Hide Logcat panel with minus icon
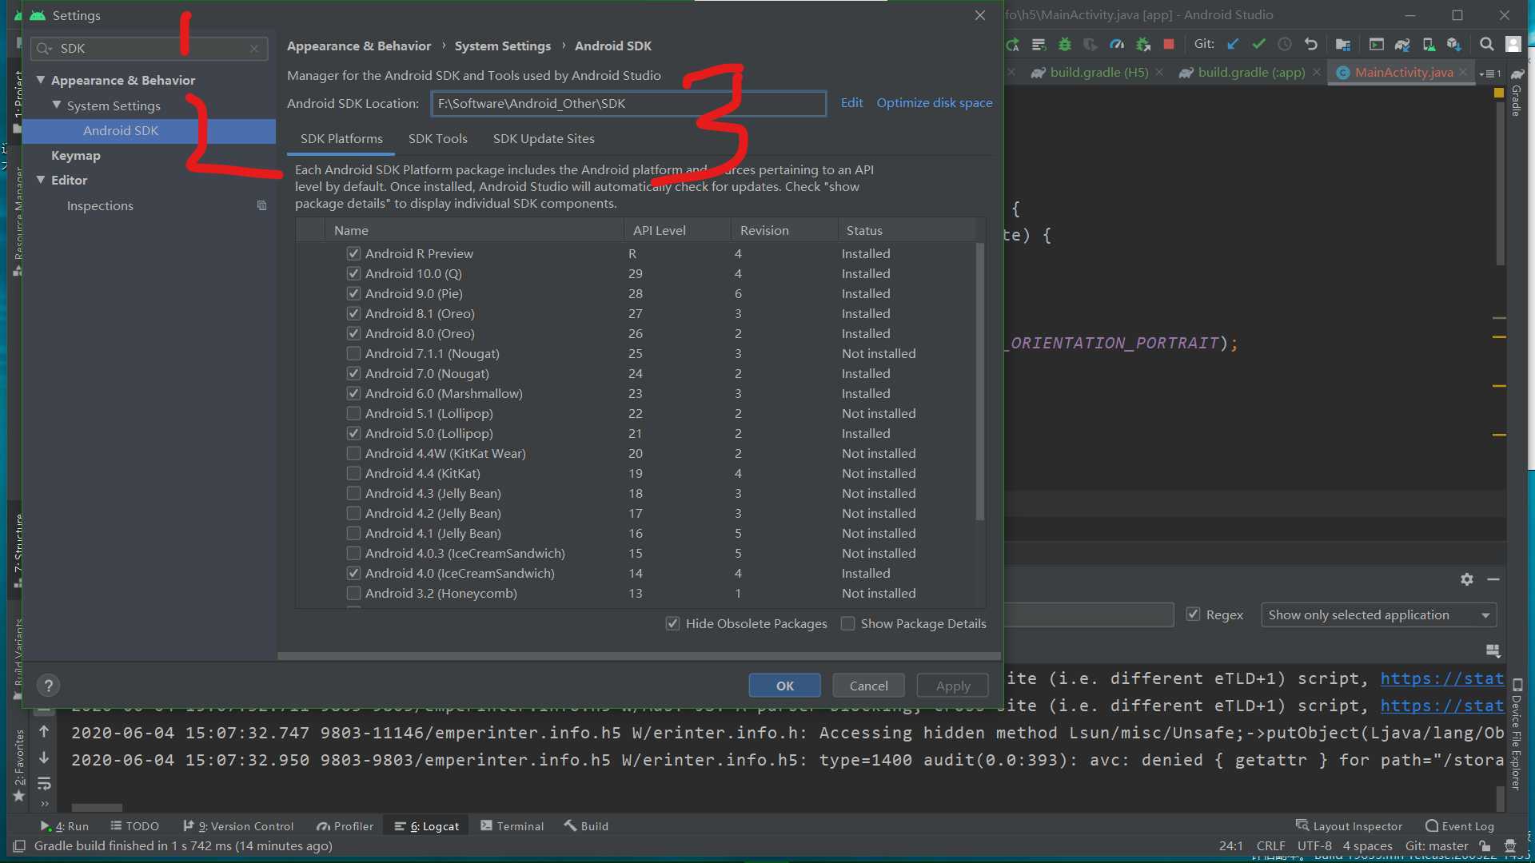The image size is (1535, 863). 1493,579
